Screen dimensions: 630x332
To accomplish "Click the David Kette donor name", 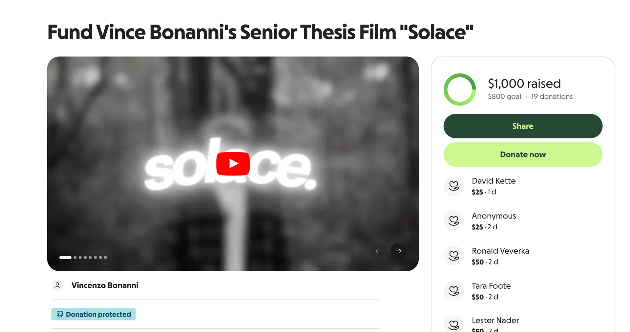I will click(493, 181).
